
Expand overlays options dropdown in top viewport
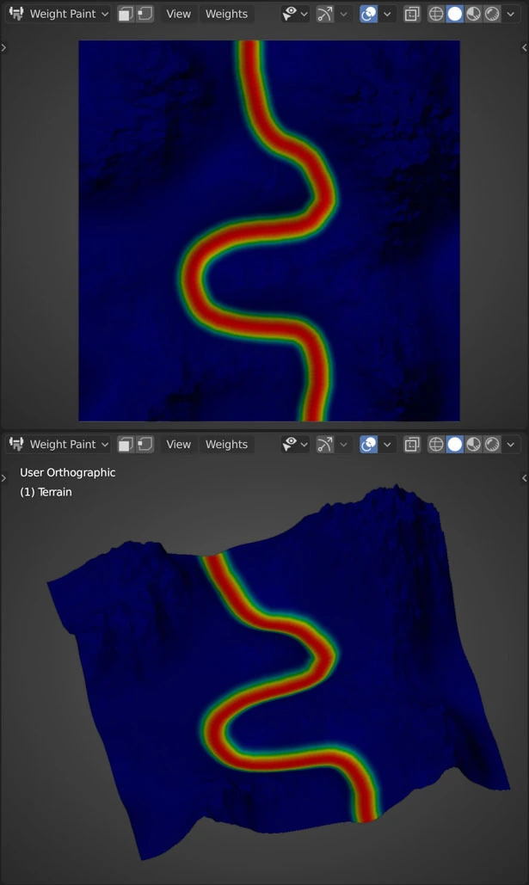[388, 14]
